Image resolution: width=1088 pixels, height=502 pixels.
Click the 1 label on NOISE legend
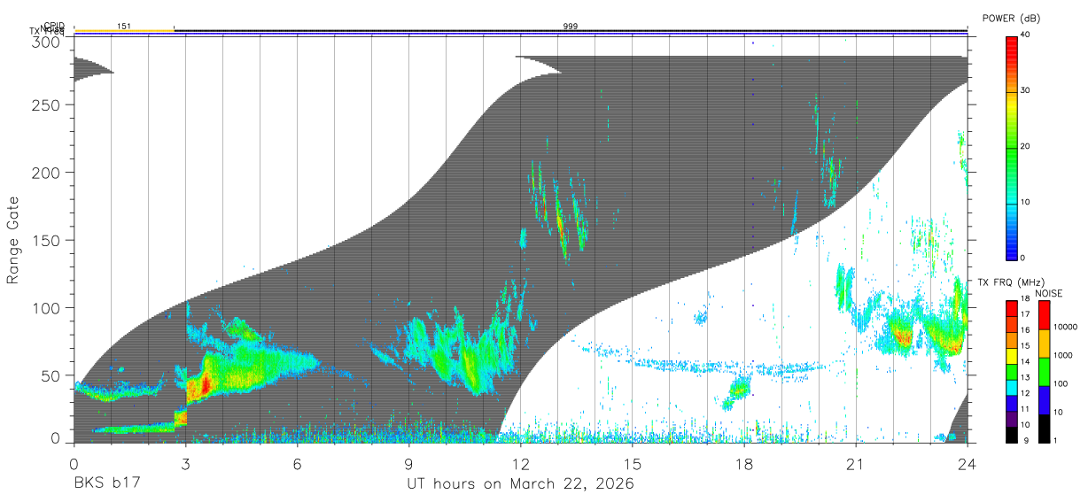[x=1055, y=440]
